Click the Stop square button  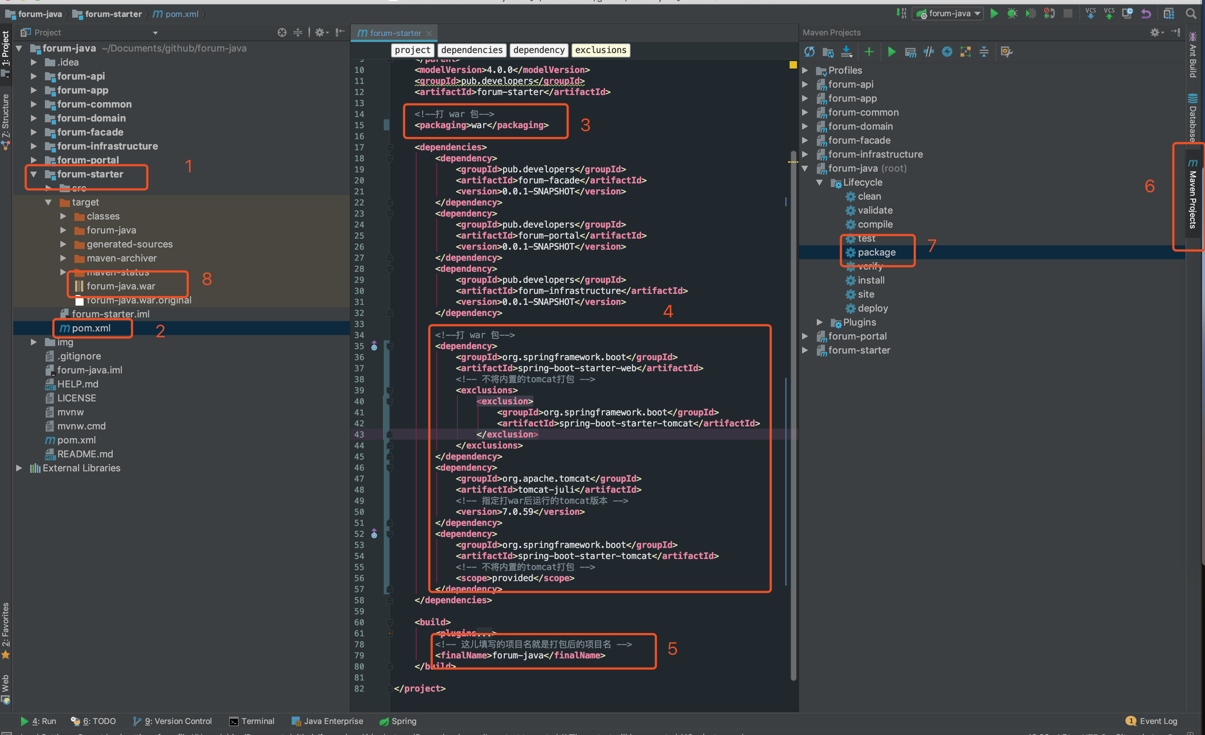click(x=1068, y=13)
